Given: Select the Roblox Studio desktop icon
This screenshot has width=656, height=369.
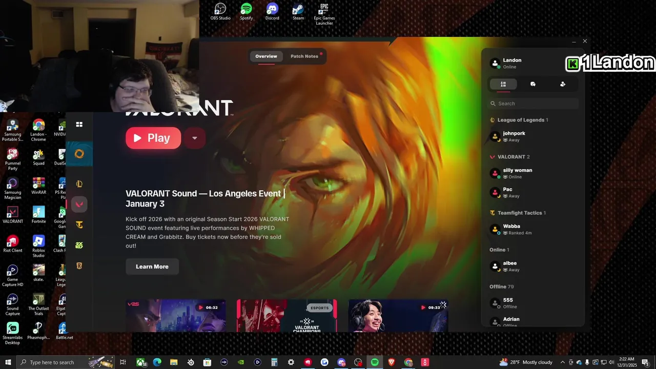Looking at the screenshot, I should 38,247.
